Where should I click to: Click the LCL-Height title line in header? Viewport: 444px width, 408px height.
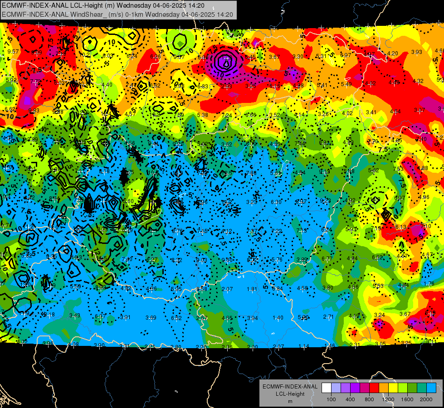(x=103, y=5)
